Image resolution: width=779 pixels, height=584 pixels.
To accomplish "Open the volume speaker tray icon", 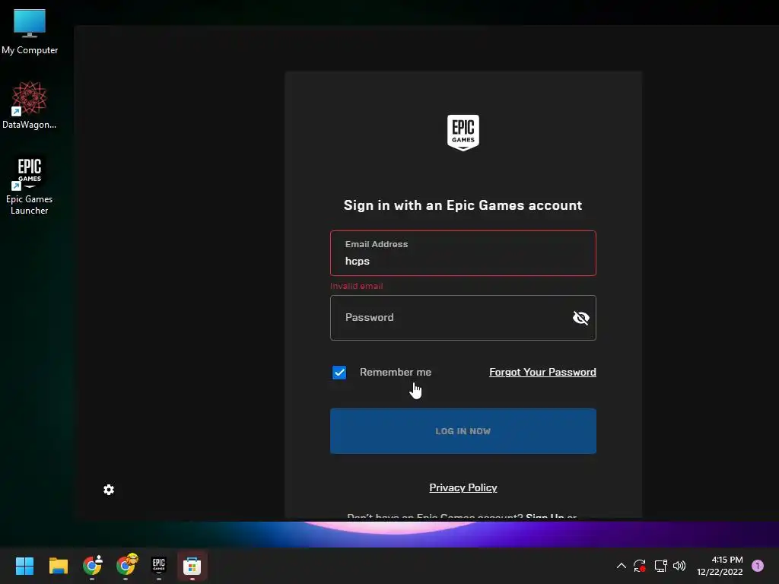I will coord(679,566).
